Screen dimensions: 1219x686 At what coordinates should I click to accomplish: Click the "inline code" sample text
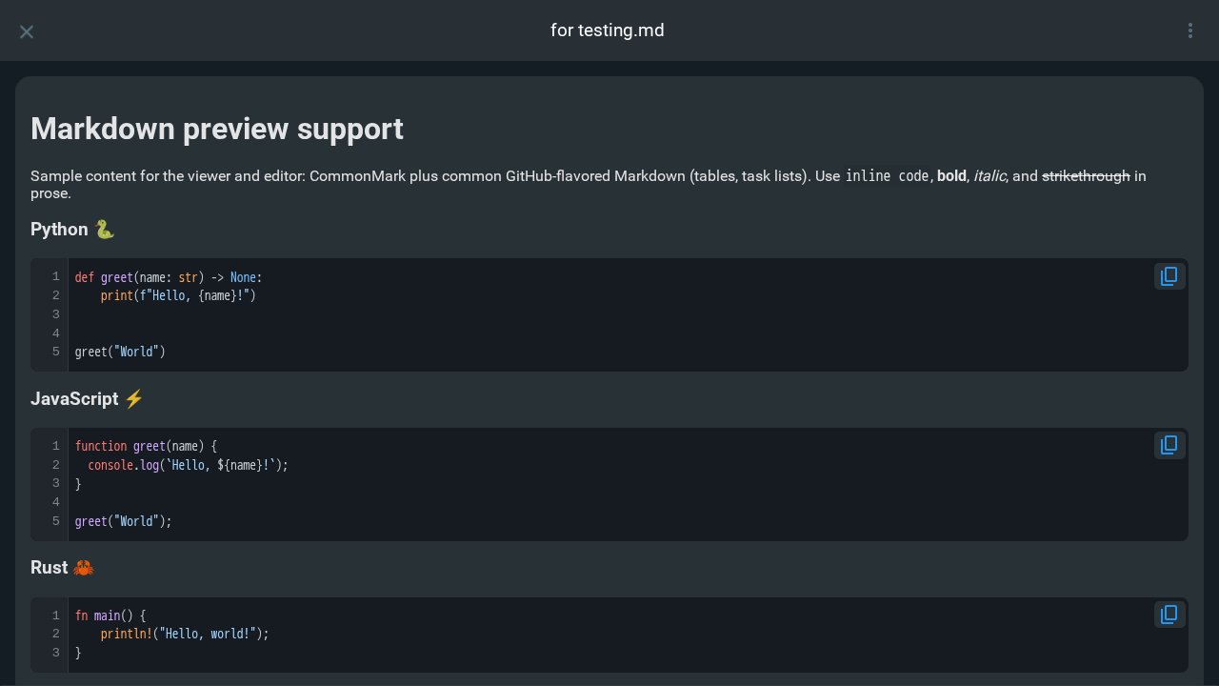pyautogui.click(x=887, y=176)
